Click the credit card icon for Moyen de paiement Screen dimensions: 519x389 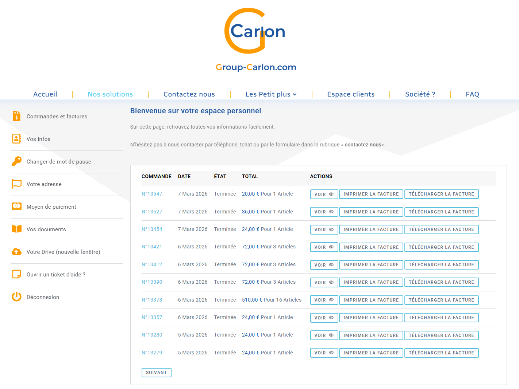coord(16,207)
